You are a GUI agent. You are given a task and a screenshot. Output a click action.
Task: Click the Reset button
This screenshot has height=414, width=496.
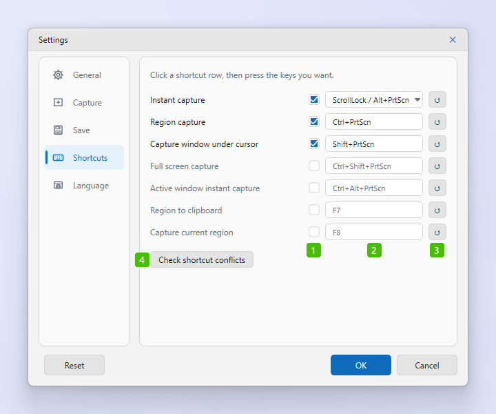(x=74, y=365)
